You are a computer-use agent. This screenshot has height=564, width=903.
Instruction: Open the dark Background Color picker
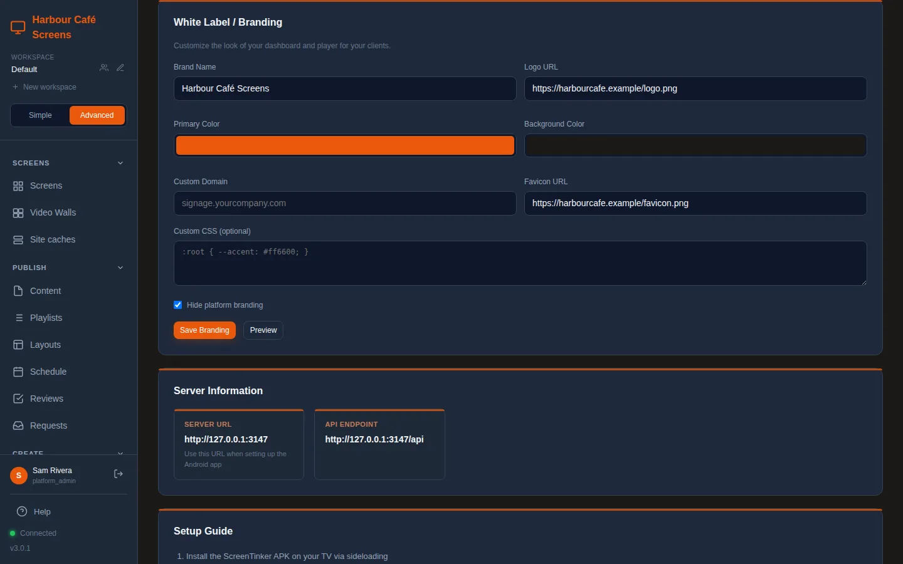point(695,145)
